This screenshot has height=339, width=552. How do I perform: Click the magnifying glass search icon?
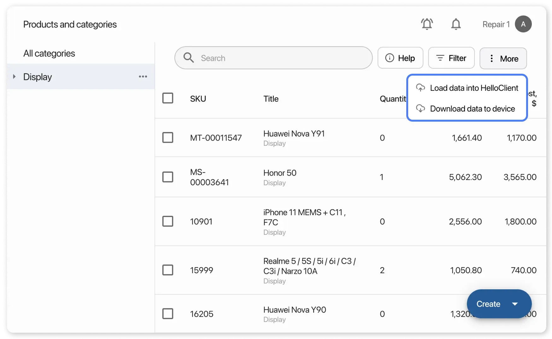point(189,58)
